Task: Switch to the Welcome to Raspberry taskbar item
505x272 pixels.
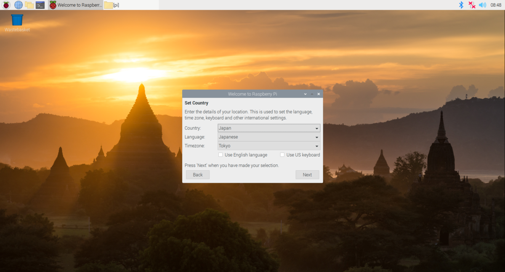Action: 76,5
